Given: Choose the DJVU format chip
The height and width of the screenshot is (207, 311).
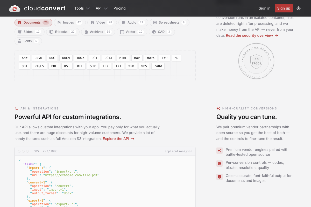Looking at the screenshot, I should click(38, 58).
